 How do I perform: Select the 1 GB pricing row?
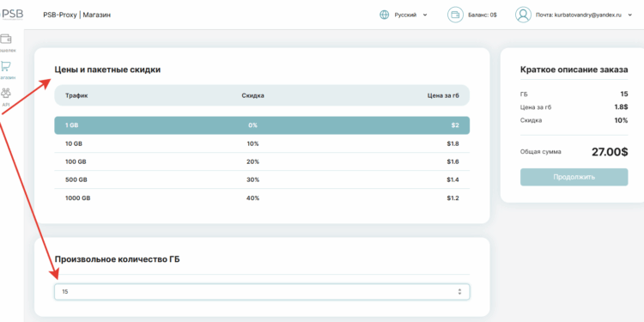tap(262, 125)
